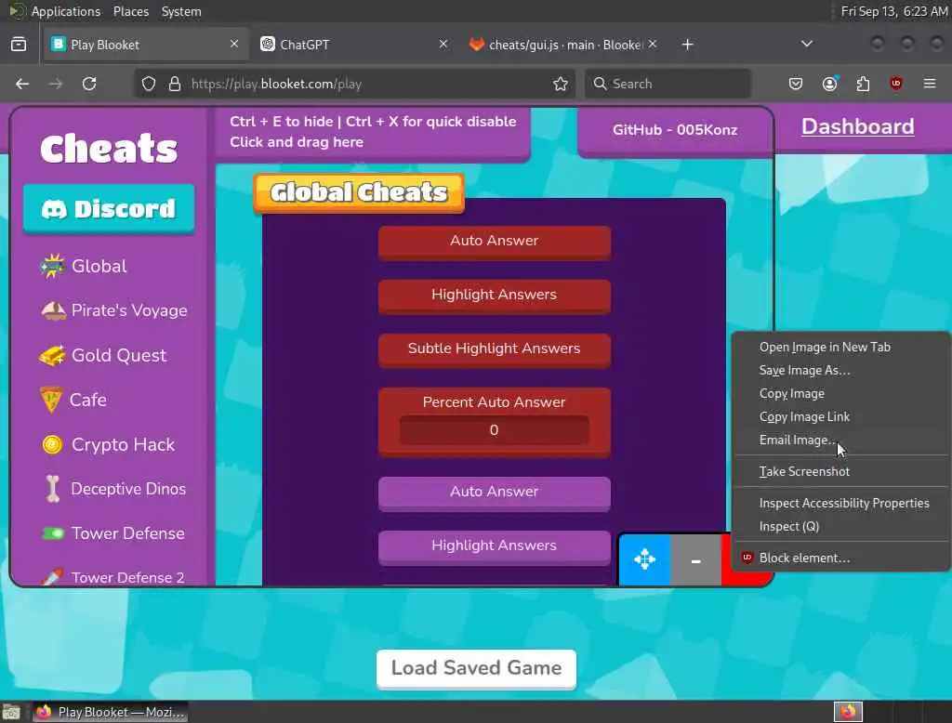952x723 pixels.
Task: Choose Take Screenshot
Action: (840, 472)
